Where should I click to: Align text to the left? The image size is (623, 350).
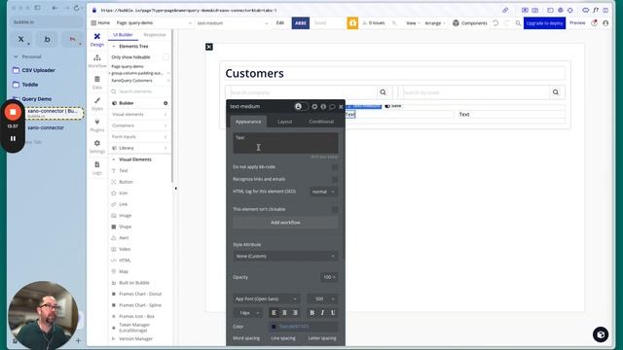point(275,313)
